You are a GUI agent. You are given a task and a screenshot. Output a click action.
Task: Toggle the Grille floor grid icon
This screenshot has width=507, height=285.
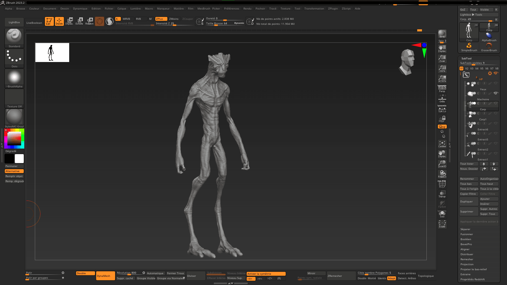tap(442, 99)
